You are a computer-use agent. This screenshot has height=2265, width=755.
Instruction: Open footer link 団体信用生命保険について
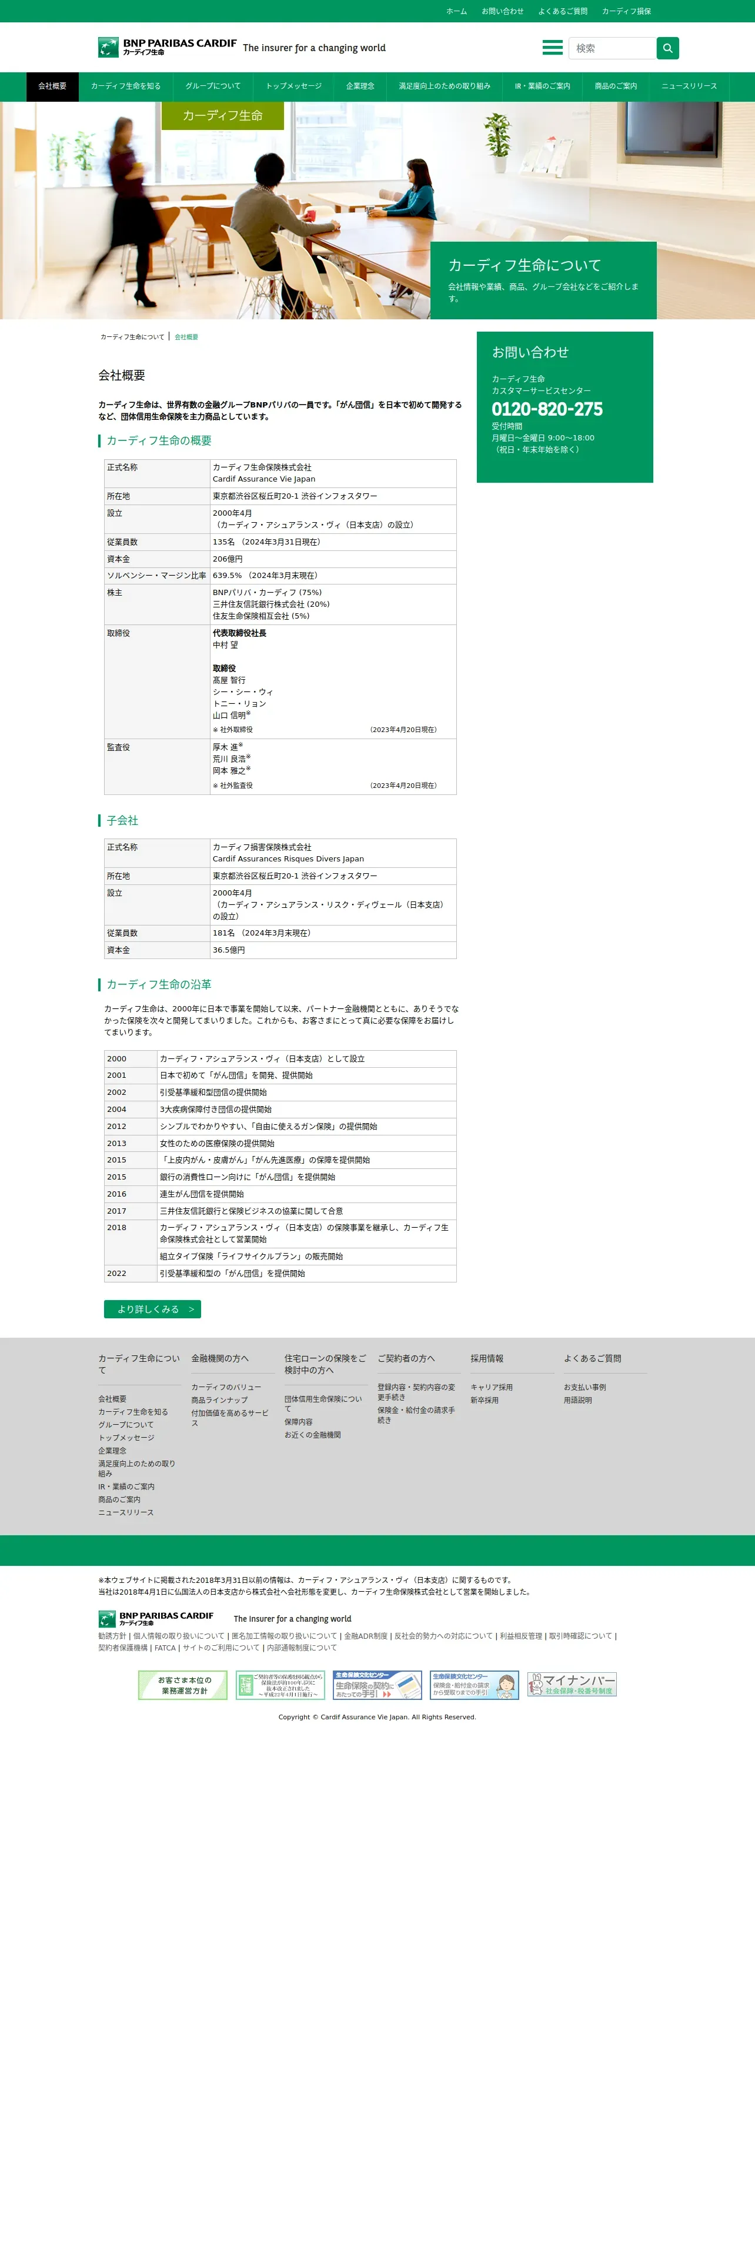[323, 1404]
